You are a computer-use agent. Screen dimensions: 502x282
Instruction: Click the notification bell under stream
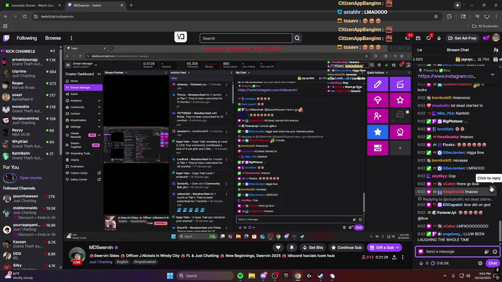[x=291, y=248]
